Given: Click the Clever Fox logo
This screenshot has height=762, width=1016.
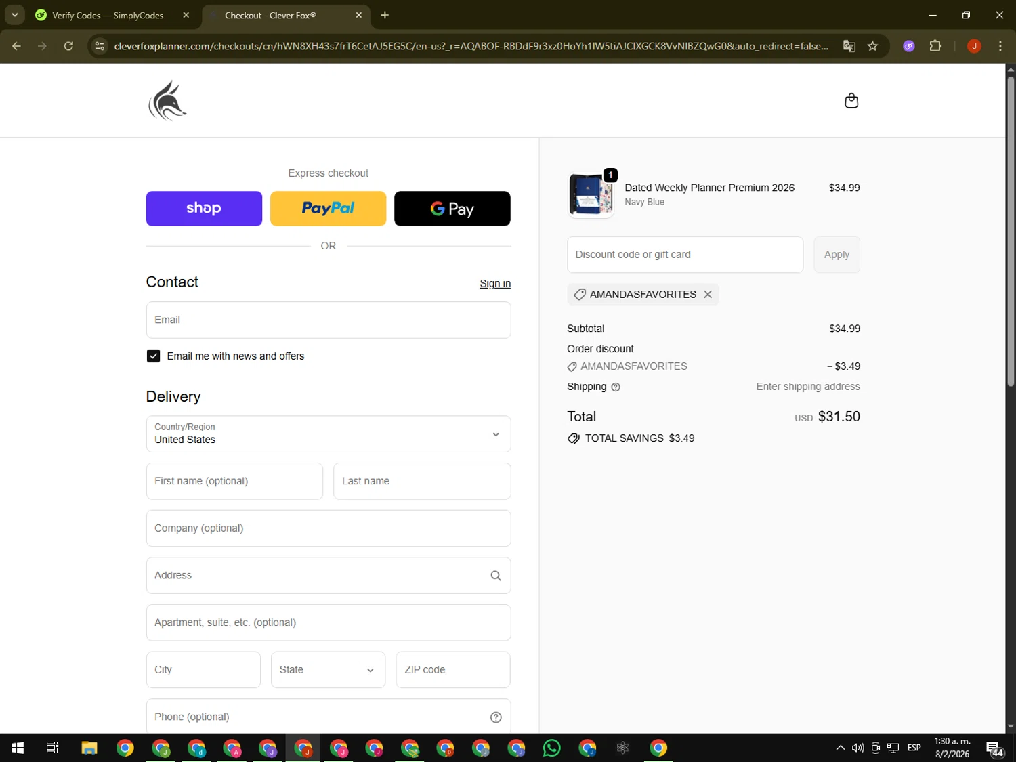Looking at the screenshot, I should point(167,101).
